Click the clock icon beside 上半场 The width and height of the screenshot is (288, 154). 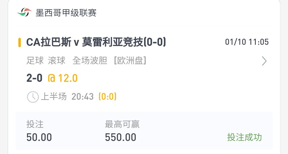[x=33, y=97]
